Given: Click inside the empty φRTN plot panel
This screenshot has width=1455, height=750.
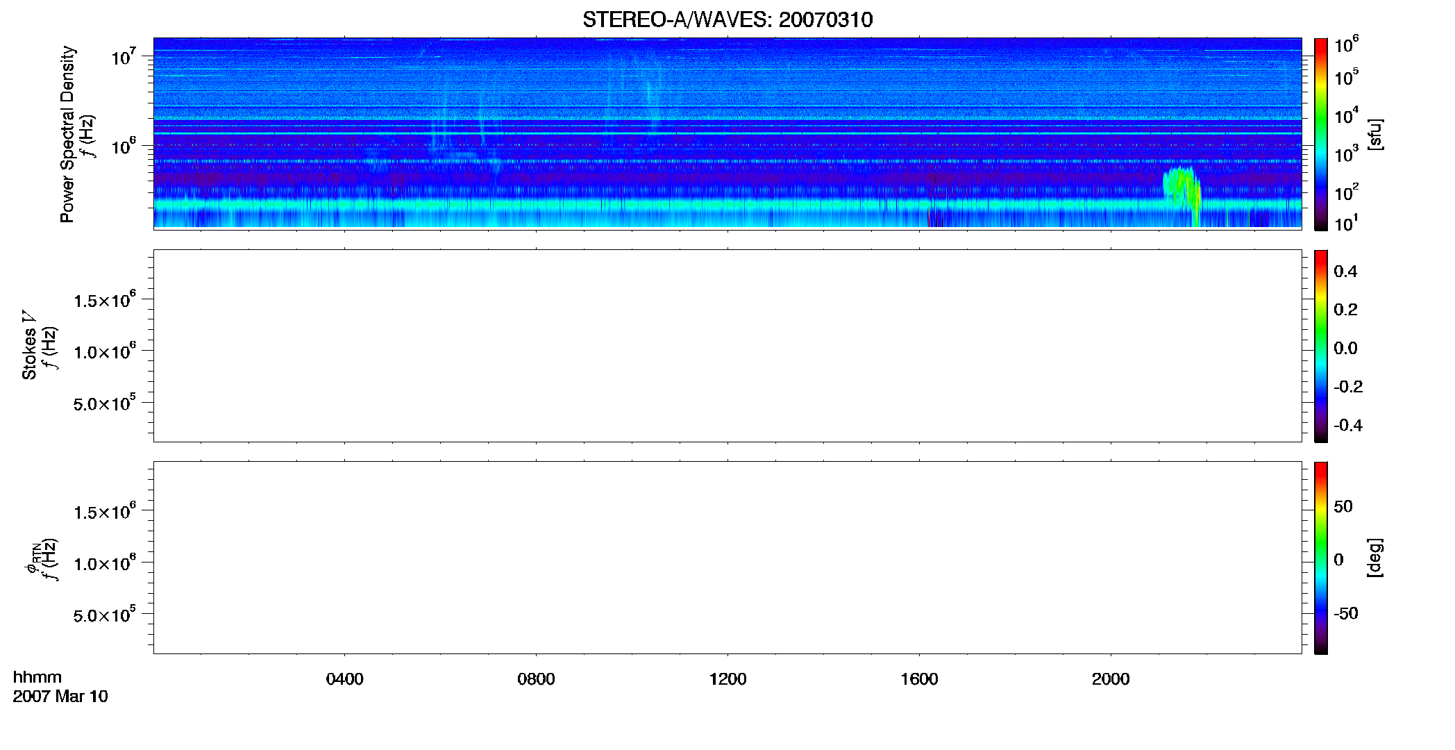Looking at the screenshot, I should 727,558.
